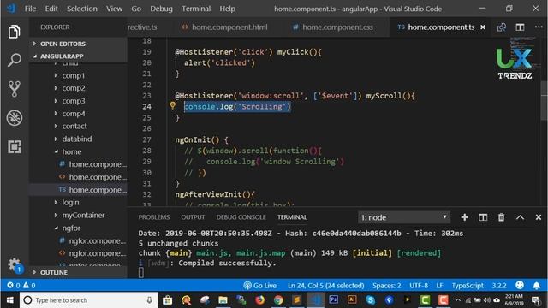Click the lightbulb code action on line 24
The width and height of the screenshot is (548, 308).
click(173, 105)
